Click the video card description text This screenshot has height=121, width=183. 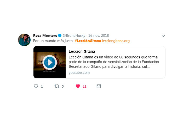click(x=114, y=62)
